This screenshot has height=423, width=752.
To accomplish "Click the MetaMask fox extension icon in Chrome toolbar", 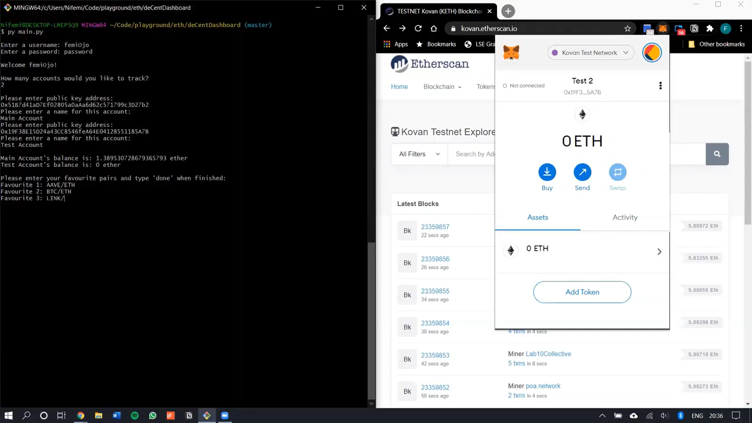I will [x=663, y=28].
